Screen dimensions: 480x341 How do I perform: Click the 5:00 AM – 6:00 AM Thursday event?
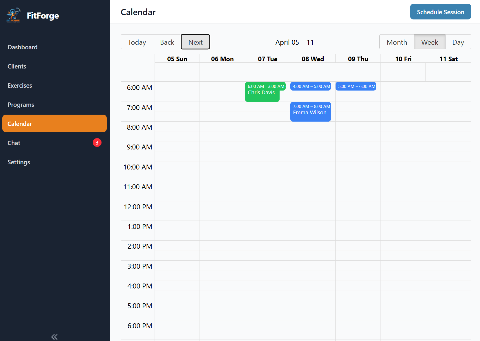click(356, 86)
